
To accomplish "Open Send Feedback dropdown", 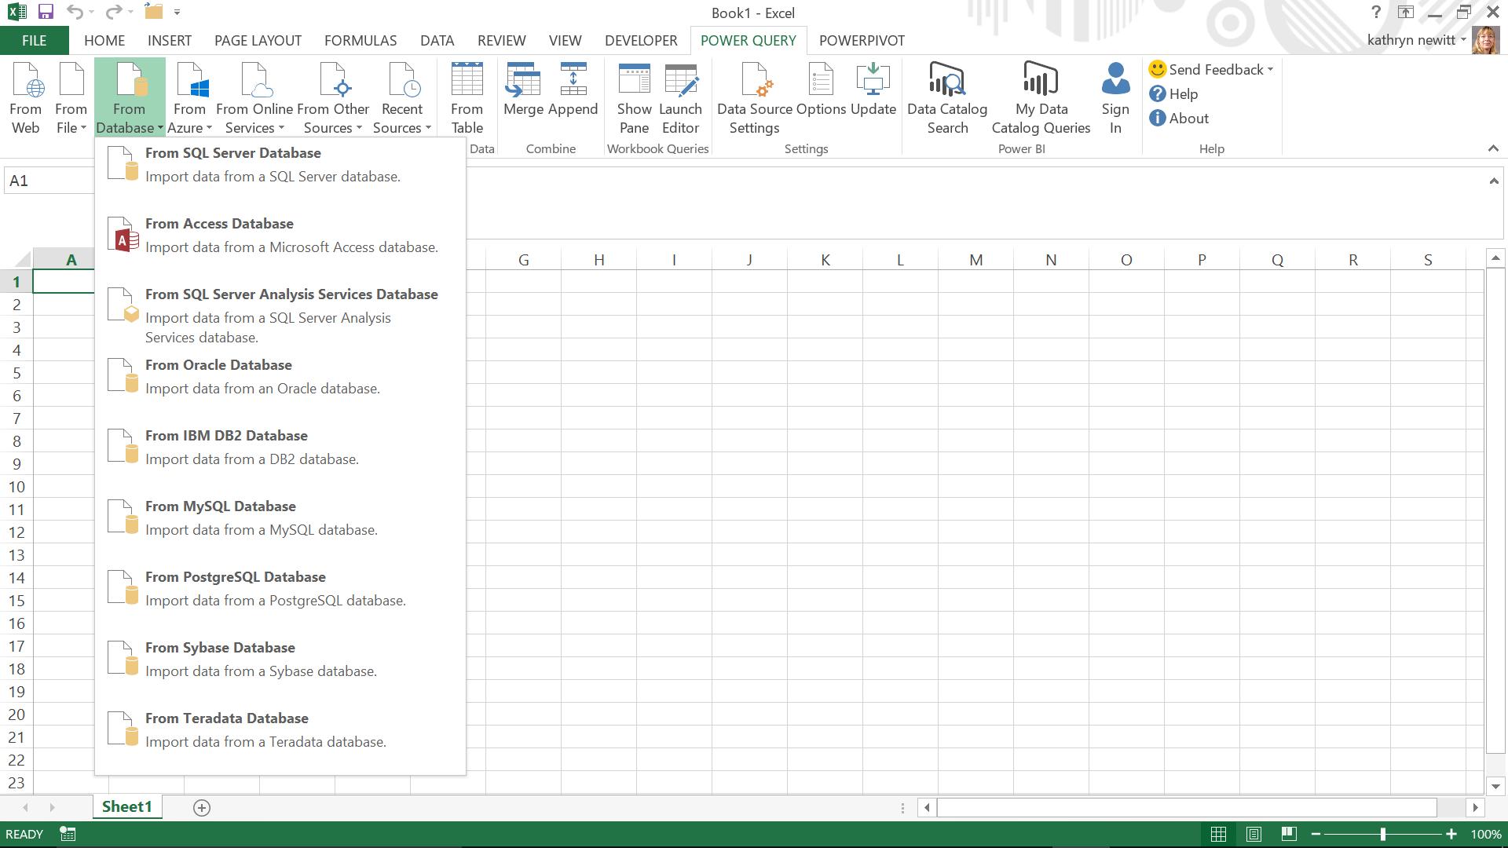I will click(1211, 70).
